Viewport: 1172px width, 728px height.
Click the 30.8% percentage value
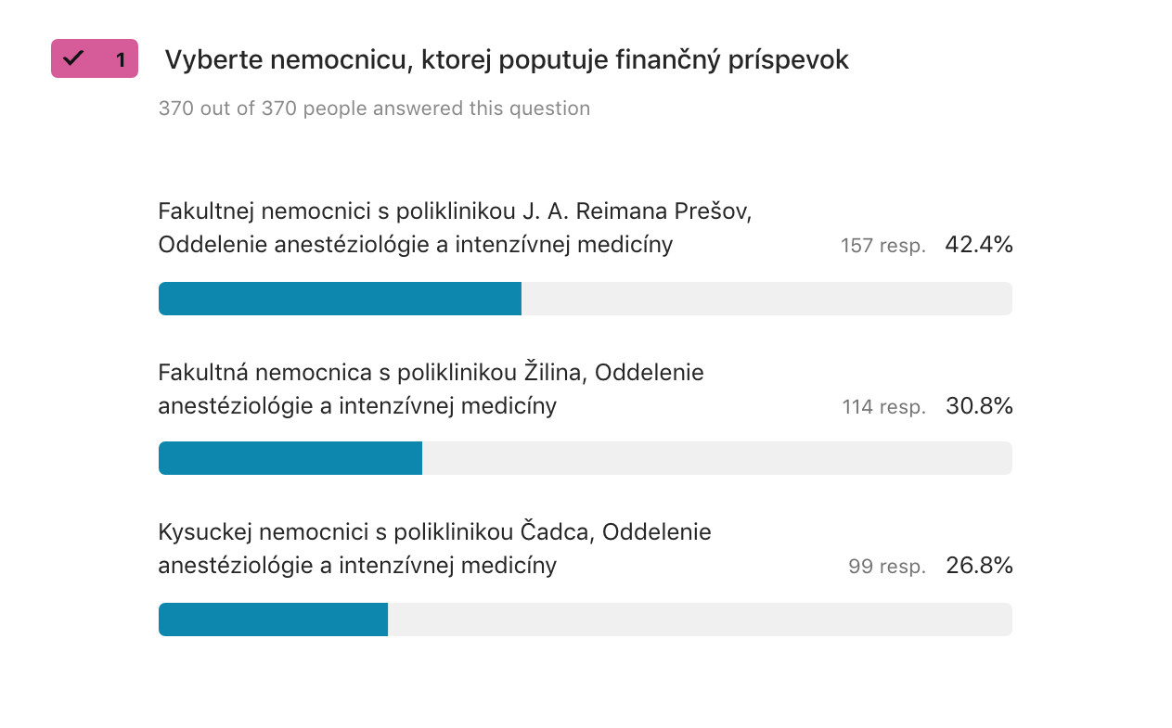(979, 406)
